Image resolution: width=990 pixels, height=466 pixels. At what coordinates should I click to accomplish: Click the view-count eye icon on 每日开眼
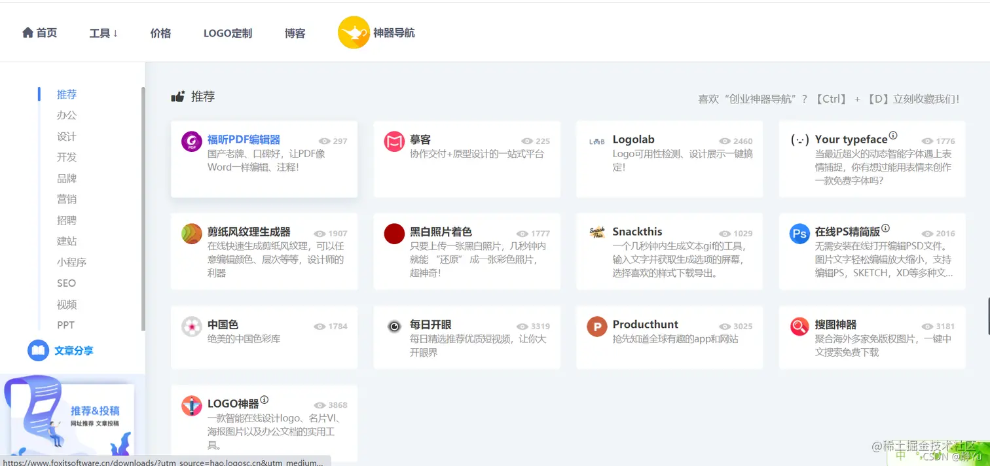(522, 327)
